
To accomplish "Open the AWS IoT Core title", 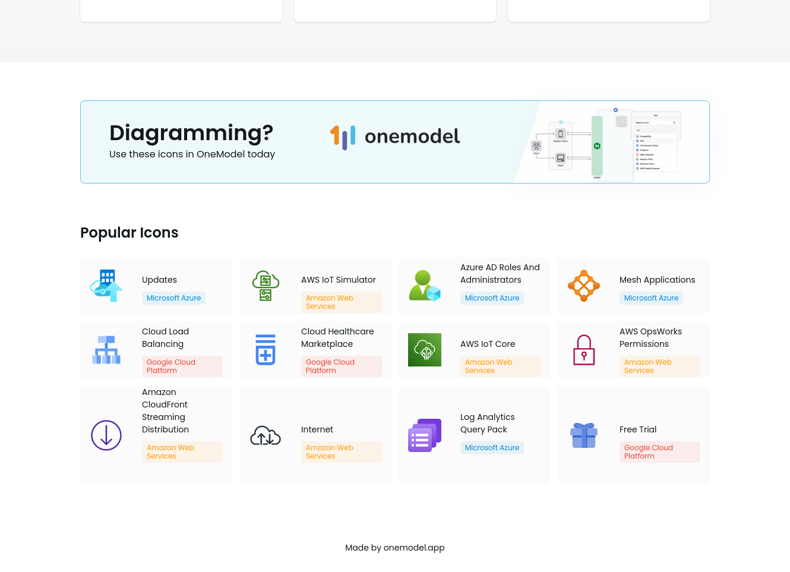I will tap(488, 344).
